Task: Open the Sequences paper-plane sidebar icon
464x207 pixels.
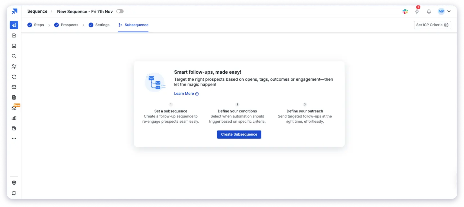Action: coord(14,25)
